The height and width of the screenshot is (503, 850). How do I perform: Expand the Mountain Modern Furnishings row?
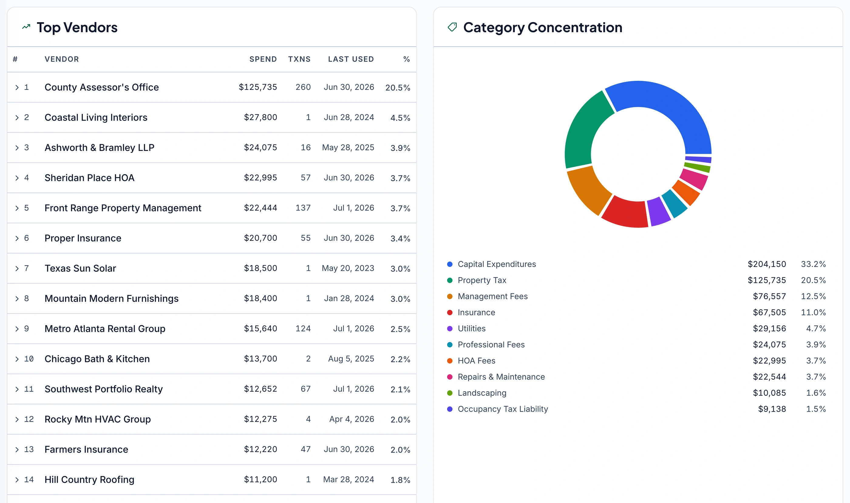point(17,299)
